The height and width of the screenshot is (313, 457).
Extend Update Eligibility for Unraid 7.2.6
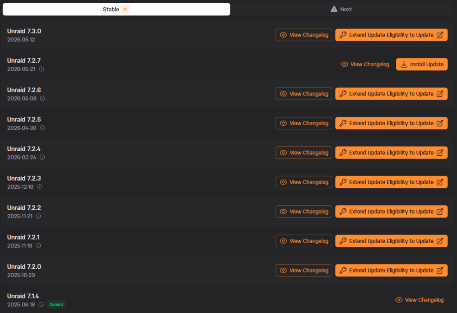[x=392, y=94]
